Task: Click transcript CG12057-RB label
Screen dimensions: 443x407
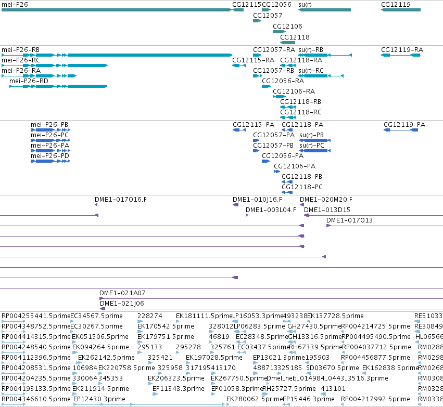Action: click(273, 71)
